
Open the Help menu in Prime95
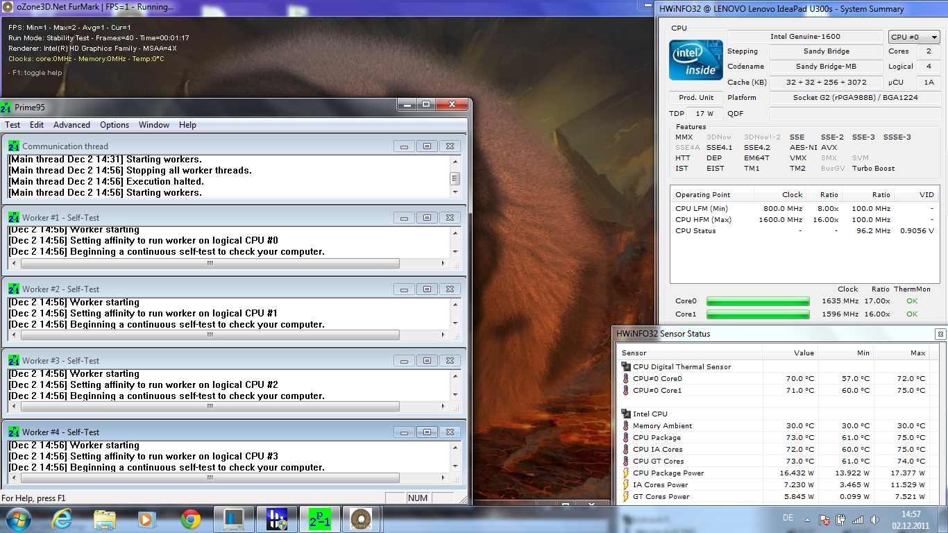click(x=187, y=125)
